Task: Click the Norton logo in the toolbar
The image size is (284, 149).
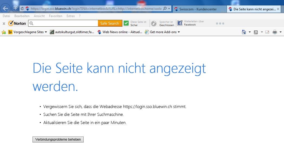Action: click(17, 23)
